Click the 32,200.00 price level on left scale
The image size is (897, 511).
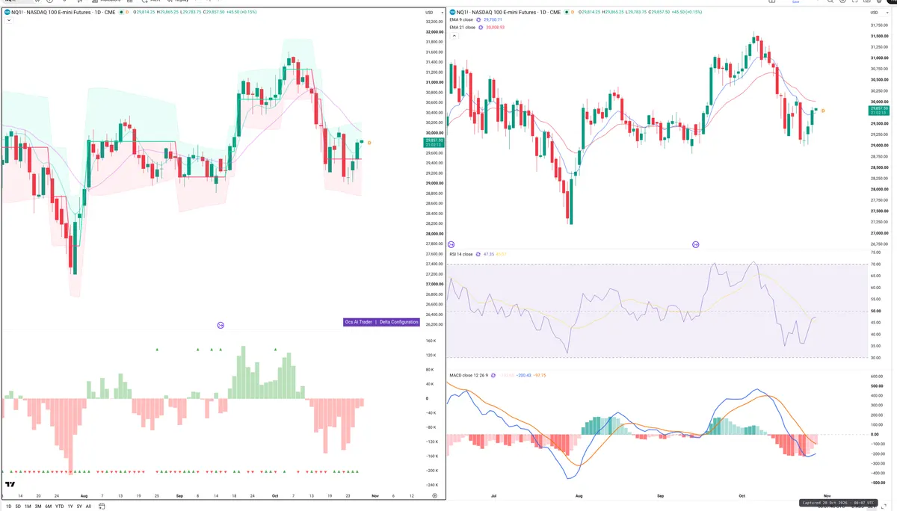[x=434, y=22]
